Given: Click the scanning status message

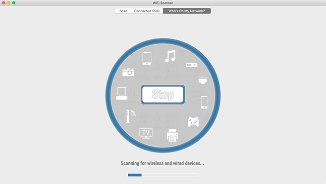Looking at the screenshot, I should [x=163, y=163].
